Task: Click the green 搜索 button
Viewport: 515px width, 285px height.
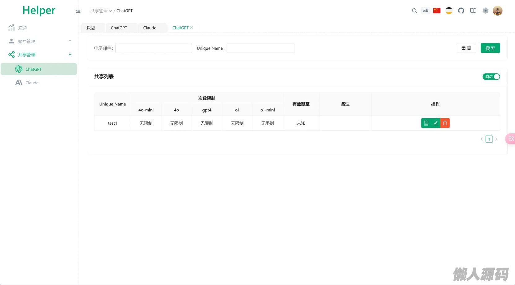Action: point(490,48)
